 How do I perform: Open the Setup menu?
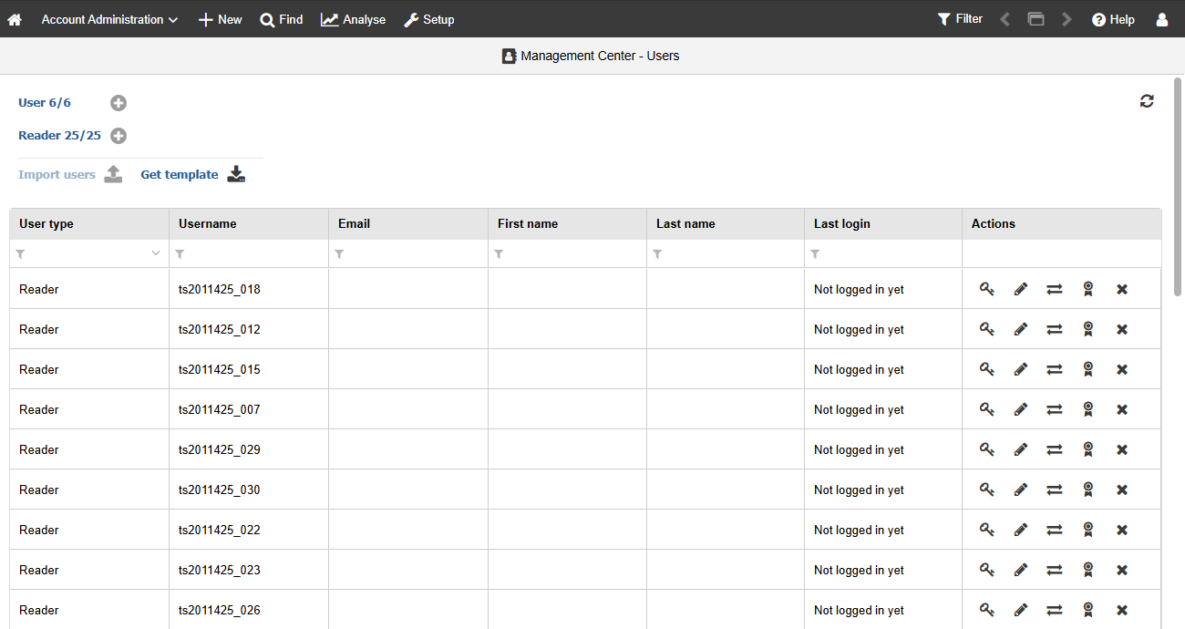[x=428, y=19]
